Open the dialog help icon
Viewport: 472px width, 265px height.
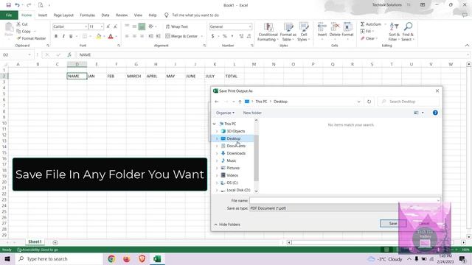pos(435,113)
